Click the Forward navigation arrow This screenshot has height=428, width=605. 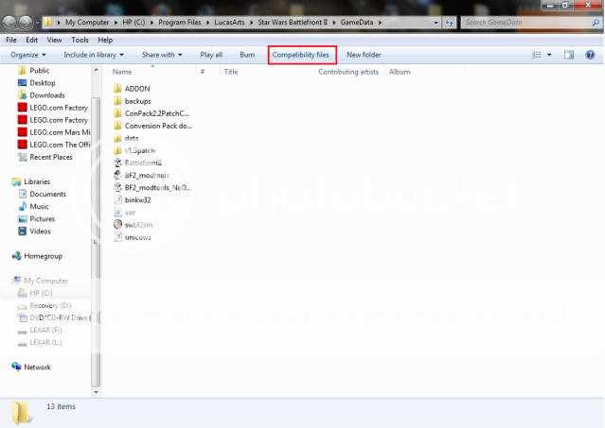(x=26, y=23)
